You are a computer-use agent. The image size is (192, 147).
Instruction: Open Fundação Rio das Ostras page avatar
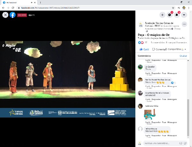(x=141, y=24)
